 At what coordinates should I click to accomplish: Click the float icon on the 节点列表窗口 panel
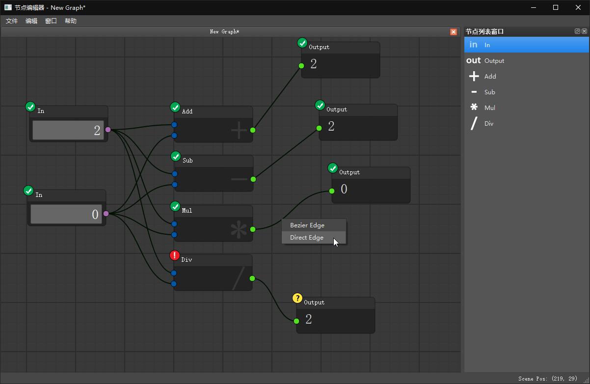pyautogui.click(x=577, y=31)
